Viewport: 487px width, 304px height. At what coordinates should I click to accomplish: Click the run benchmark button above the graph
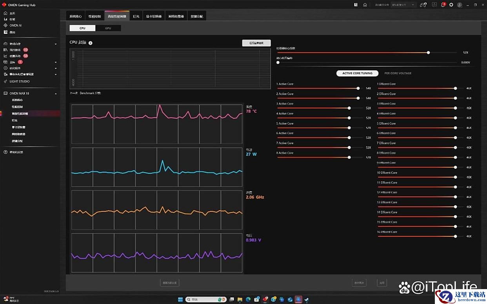pos(256,43)
